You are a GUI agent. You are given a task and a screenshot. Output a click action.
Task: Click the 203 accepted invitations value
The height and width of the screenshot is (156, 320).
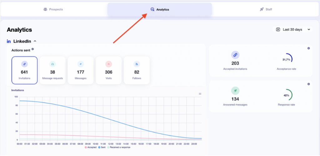[235, 63]
